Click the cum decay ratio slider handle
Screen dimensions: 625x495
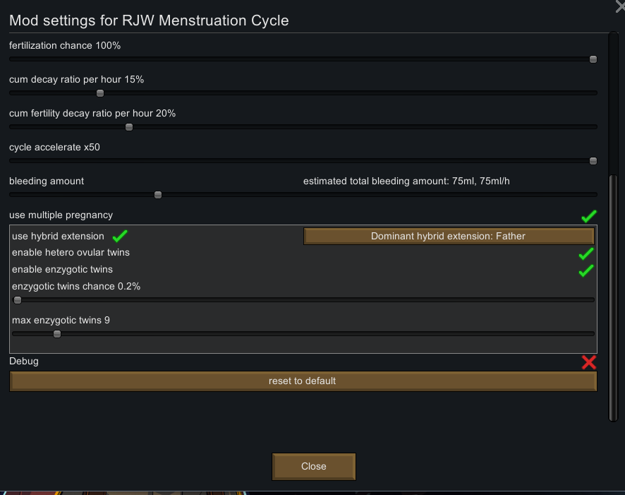click(x=100, y=93)
